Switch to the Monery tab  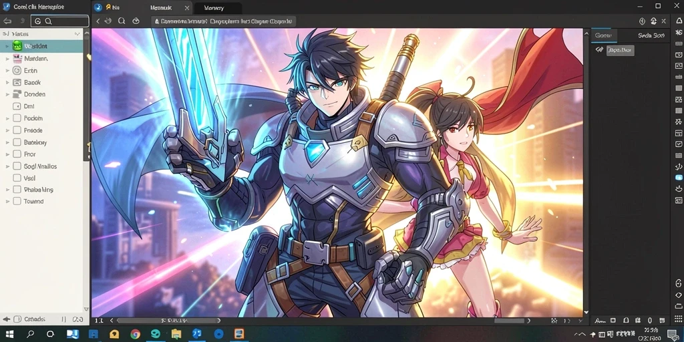coord(218,8)
